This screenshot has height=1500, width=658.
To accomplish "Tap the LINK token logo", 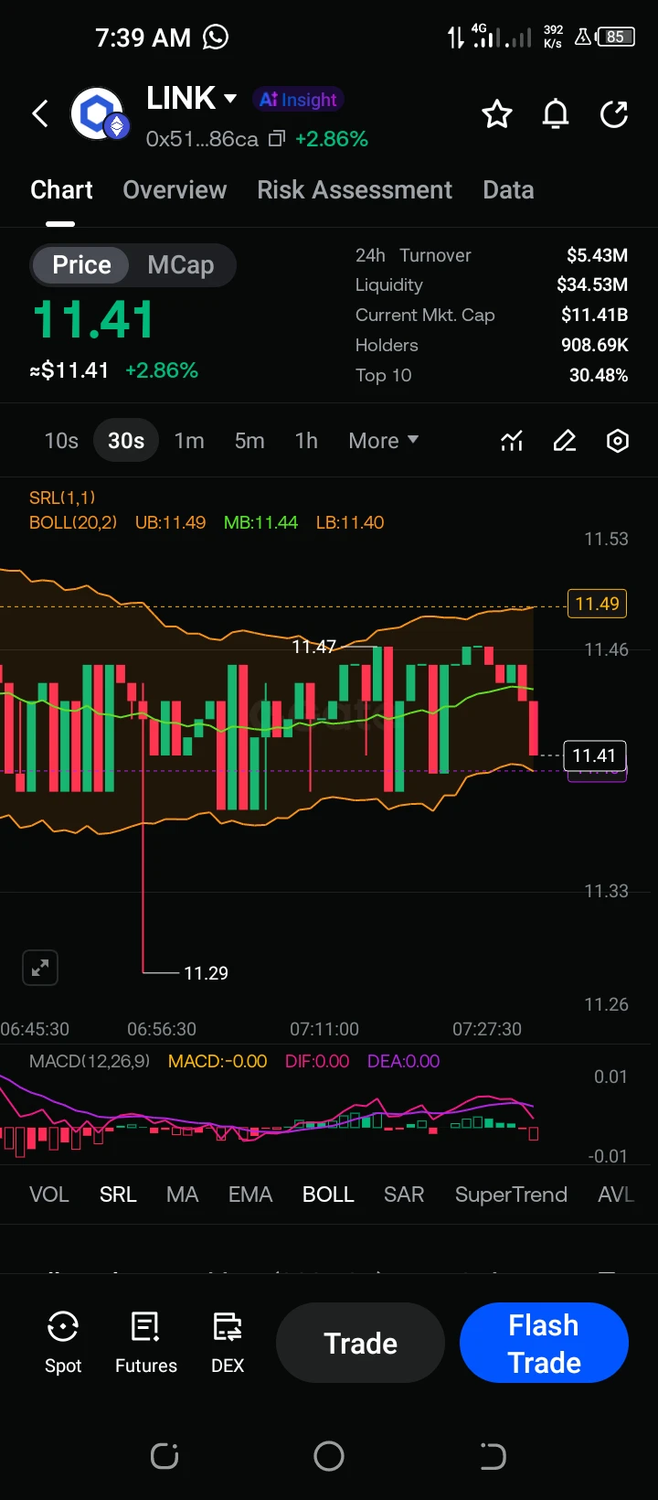I will [x=99, y=114].
